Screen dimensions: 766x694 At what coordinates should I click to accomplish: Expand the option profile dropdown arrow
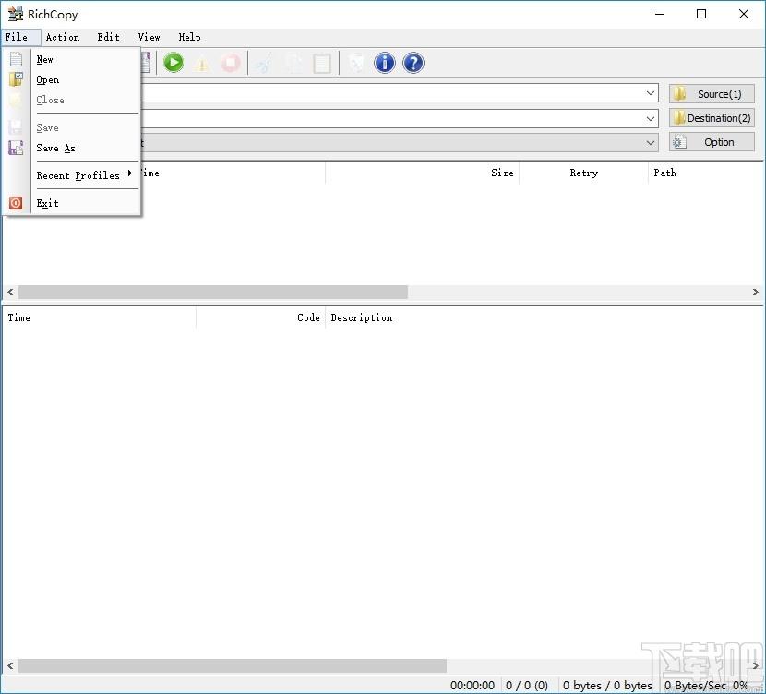[x=651, y=143]
